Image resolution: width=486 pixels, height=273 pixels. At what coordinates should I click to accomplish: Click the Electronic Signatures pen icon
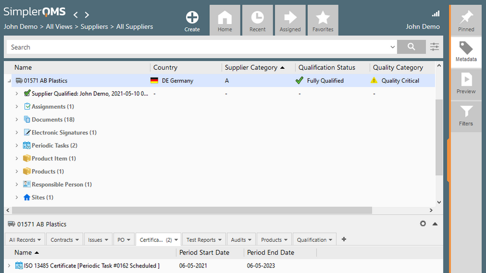click(x=27, y=132)
